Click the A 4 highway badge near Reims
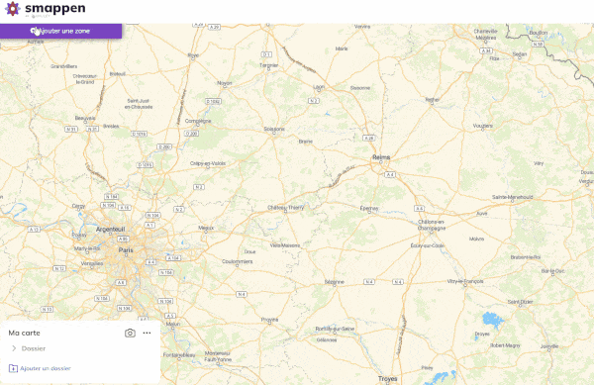The image size is (594, 385). pyautogui.click(x=390, y=174)
